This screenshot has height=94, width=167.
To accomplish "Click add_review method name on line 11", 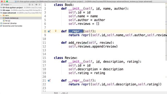I will (x=77, y=43).
